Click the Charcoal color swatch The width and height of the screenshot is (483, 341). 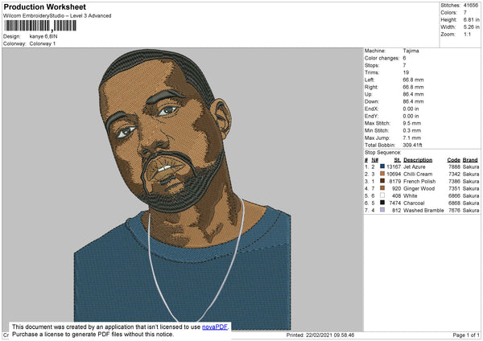(x=382, y=203)
